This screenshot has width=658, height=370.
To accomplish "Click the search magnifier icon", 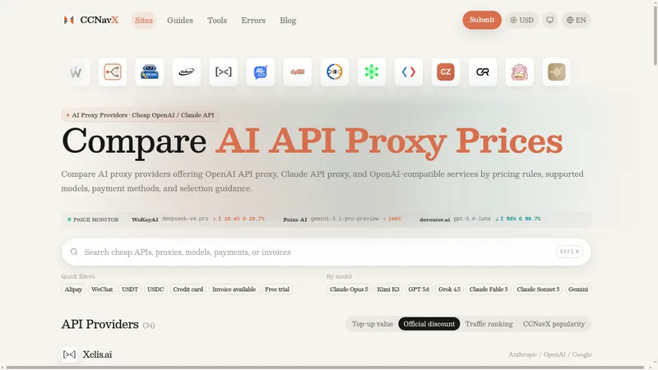I will 74,252.
